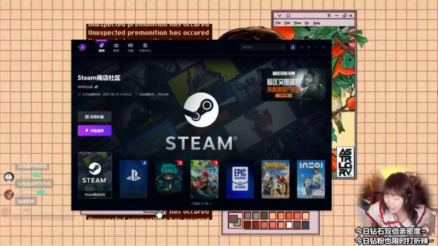The height and width of the screenshot is (246, 438).
Task: Click the 加速到死 chat message
Action: pyautogui.click(x=26, y=201)
